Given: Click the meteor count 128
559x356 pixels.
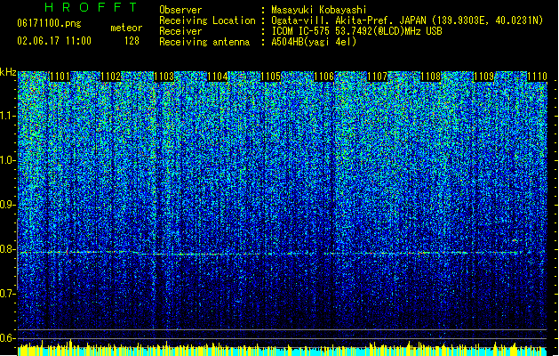Looking at the screenshot, I should (132, 41).
